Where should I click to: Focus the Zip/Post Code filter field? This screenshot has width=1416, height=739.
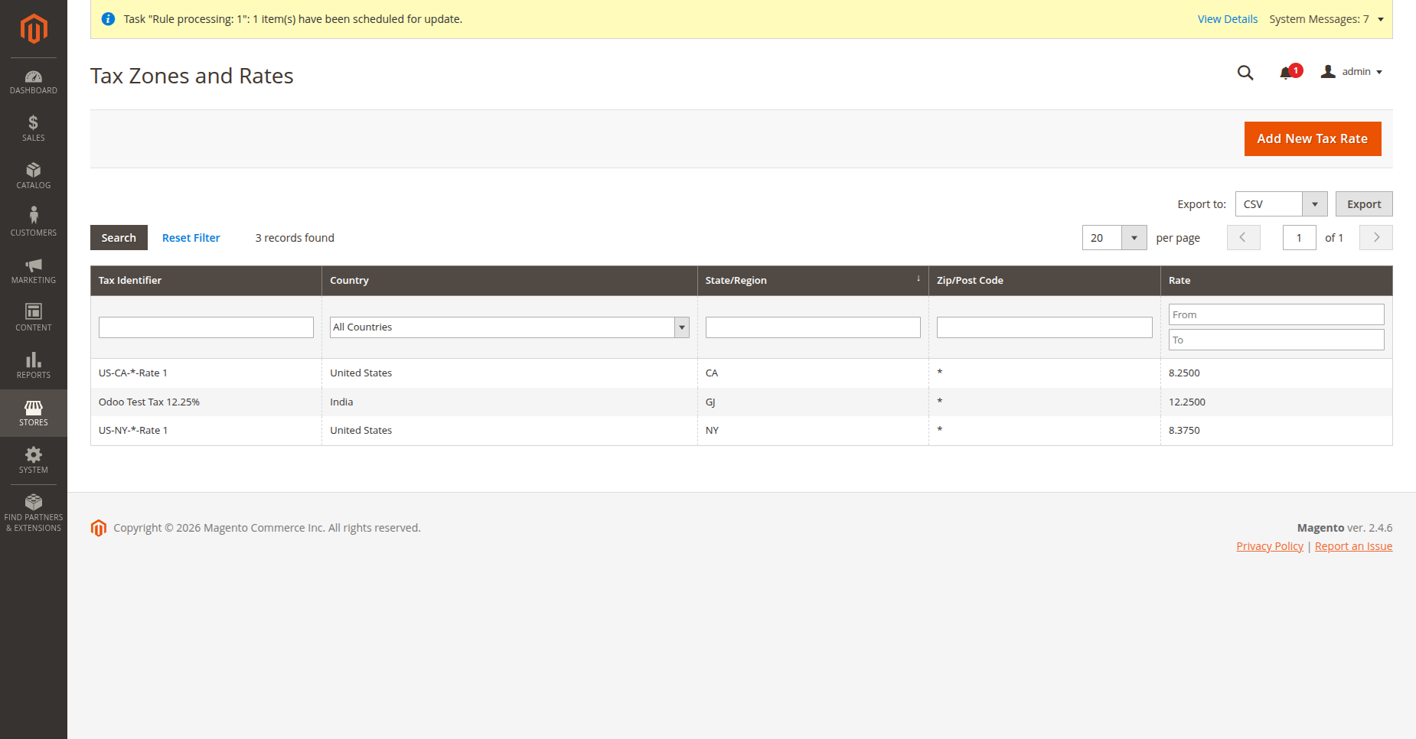click(x=1044, y=327)
